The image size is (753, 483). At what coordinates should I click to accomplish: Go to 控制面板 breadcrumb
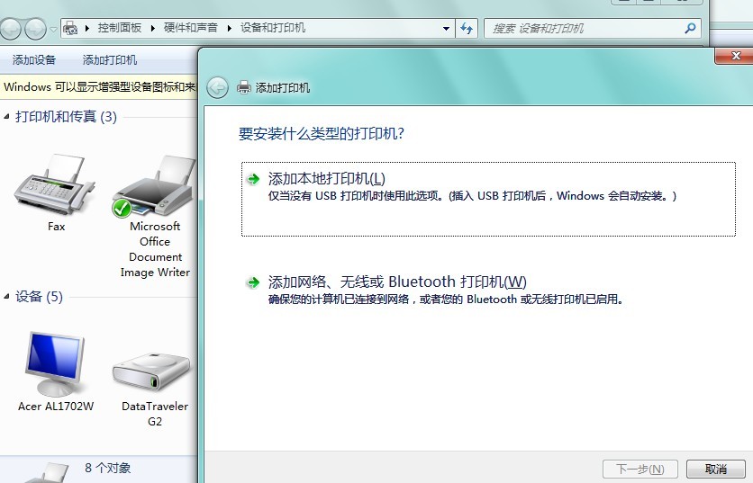coord(120,28)
